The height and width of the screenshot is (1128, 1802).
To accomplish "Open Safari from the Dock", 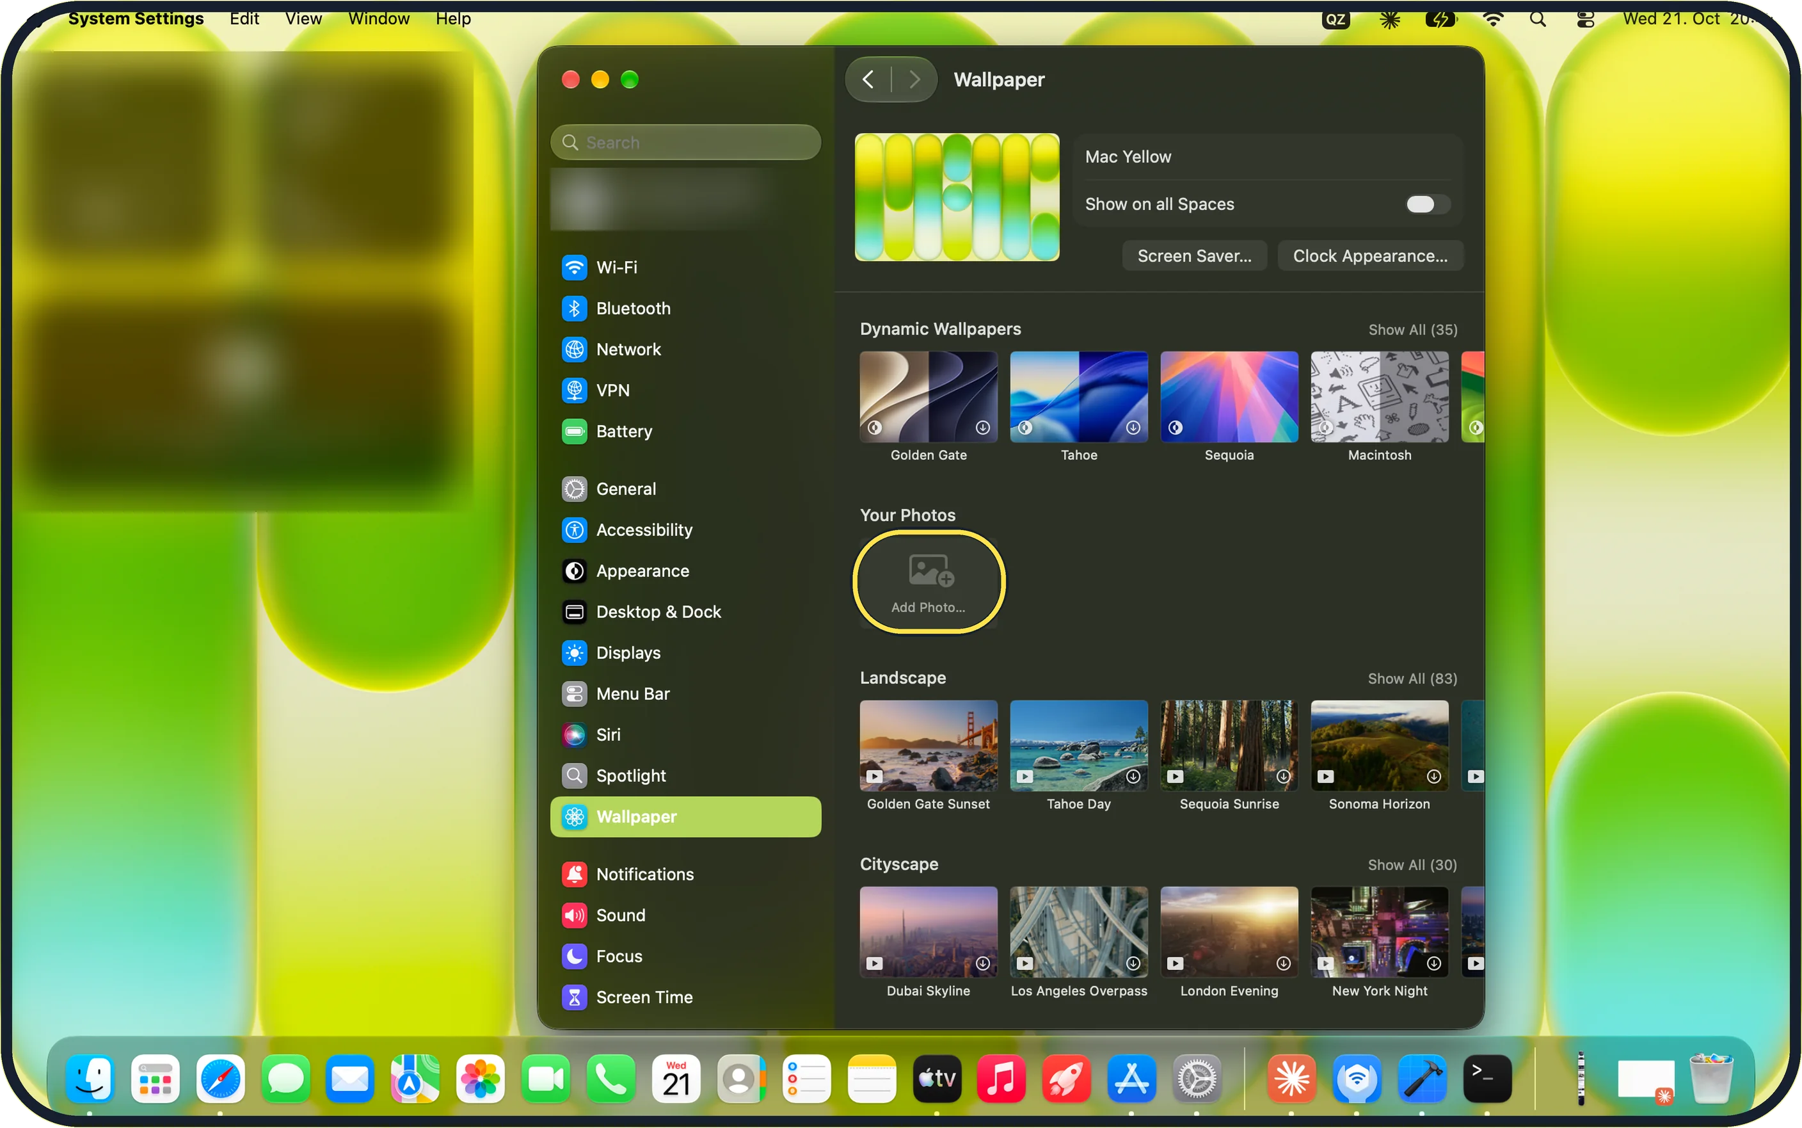I will 220,1079.
